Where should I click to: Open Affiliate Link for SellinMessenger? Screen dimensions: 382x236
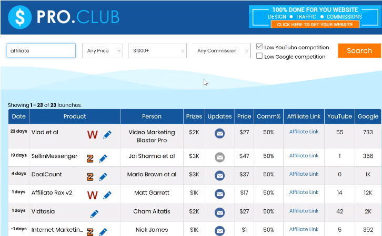304,156
